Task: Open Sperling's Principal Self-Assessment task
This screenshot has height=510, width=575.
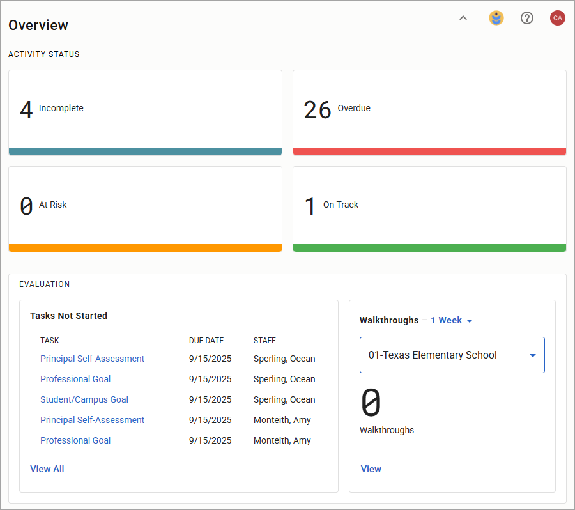Action: click(x=92, y=359)
